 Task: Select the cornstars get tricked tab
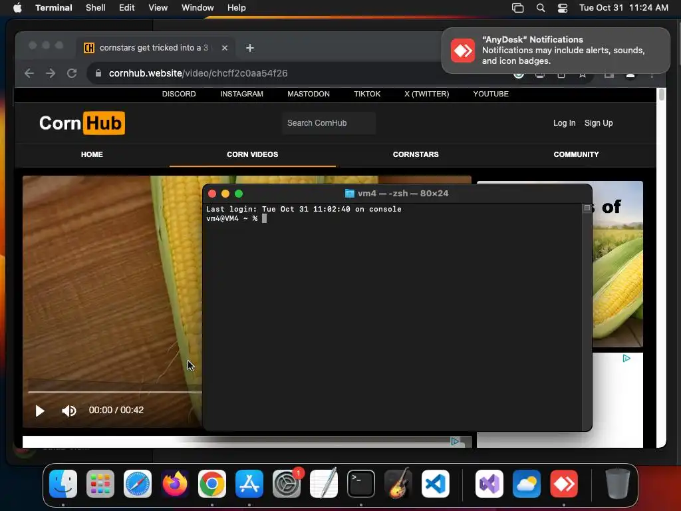click(154, 48)
